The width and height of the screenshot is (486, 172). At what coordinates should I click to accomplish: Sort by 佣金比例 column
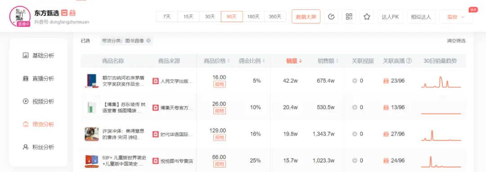[x=252, y=61]
